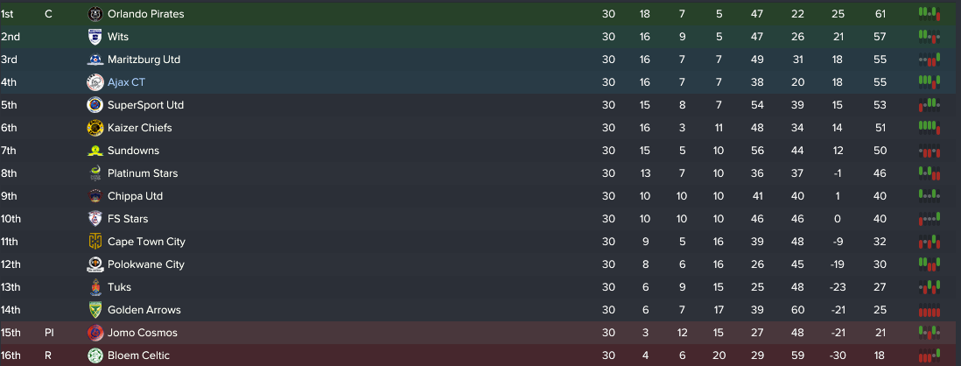This screenshot has width=961, height=366.
Task: Select the Jomo Cosmos 15th place row
Action: (x=480, y=333)
